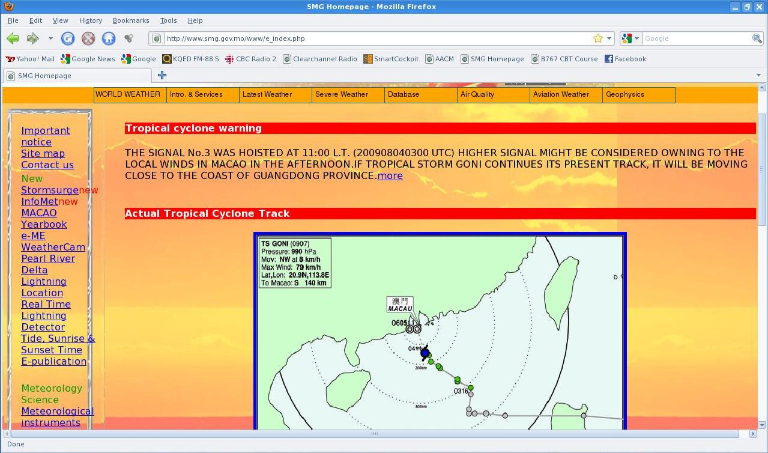Open the Bookmarks menu
768x453 pixels.
(131, 20)
